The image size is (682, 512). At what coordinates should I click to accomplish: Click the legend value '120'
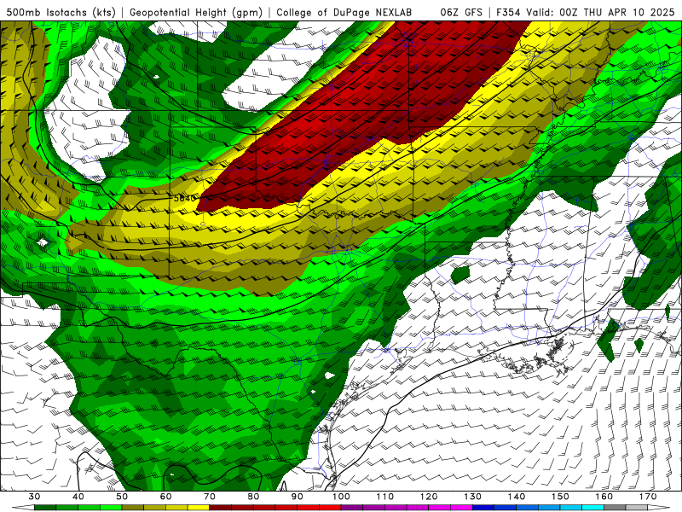coord(429,497)
